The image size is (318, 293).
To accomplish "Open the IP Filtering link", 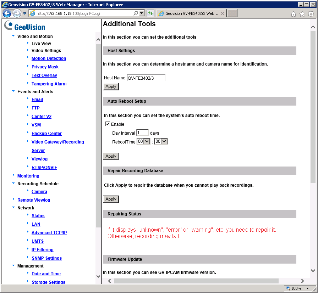I will tap(42, 250).
